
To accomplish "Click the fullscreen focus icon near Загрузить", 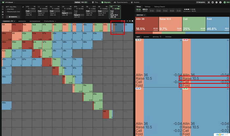I will click(209, 2).
